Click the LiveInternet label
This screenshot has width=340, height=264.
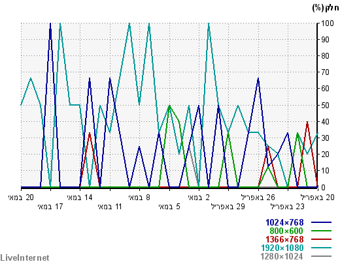[25, 258]
